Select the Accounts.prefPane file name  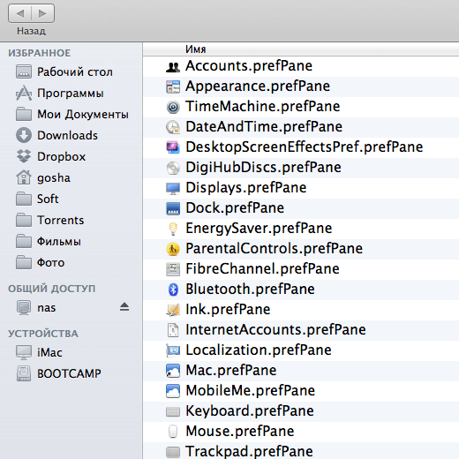pos(249,66)
